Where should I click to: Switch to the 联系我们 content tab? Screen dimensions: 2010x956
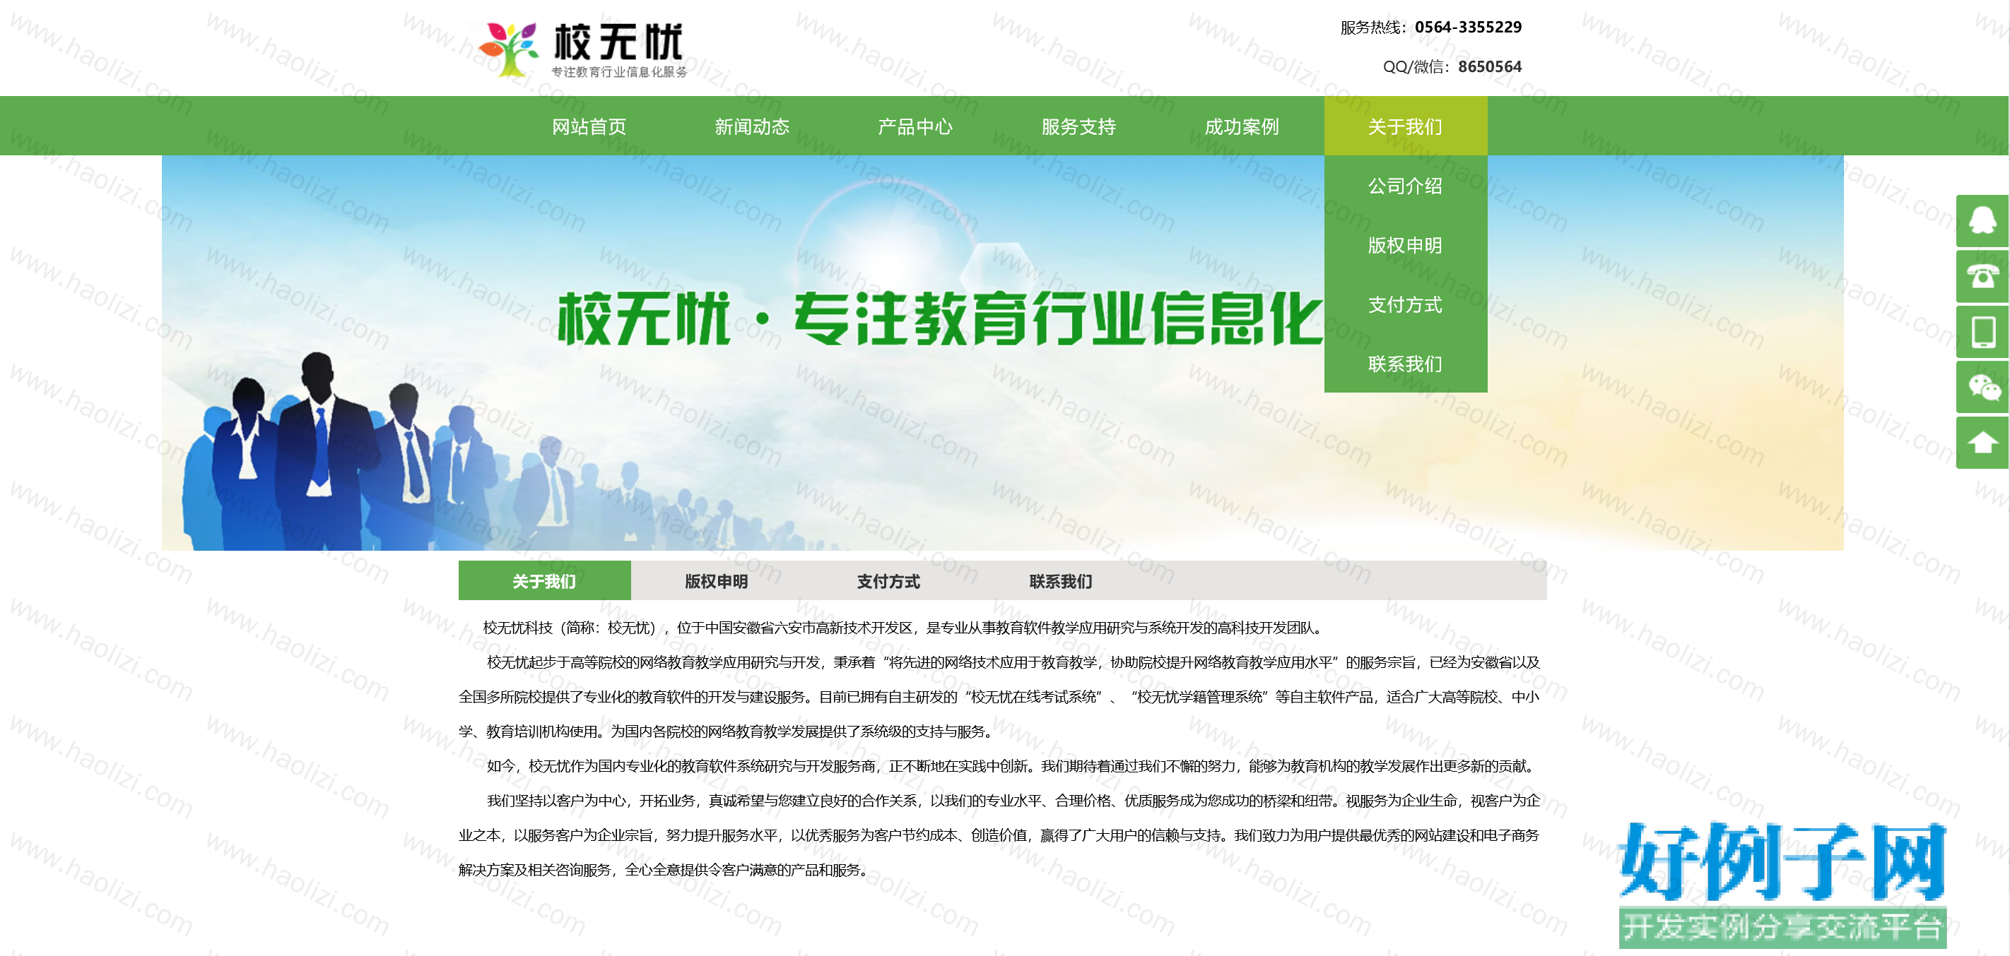(1061, 581)
